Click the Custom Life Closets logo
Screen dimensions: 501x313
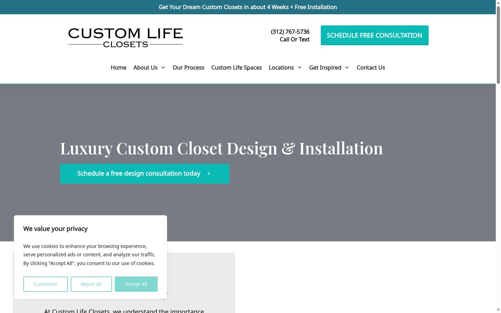[126, 38]
